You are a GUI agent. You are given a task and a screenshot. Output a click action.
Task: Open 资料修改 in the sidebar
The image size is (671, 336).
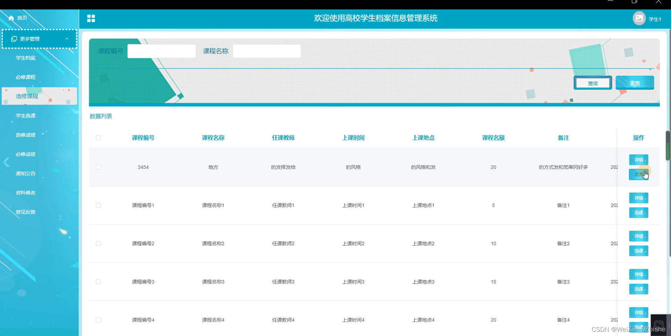click(26, 193)
